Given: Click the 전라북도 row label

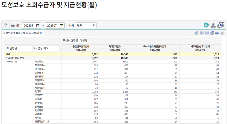Looking at the screenshot, I should tap(39, 103).
